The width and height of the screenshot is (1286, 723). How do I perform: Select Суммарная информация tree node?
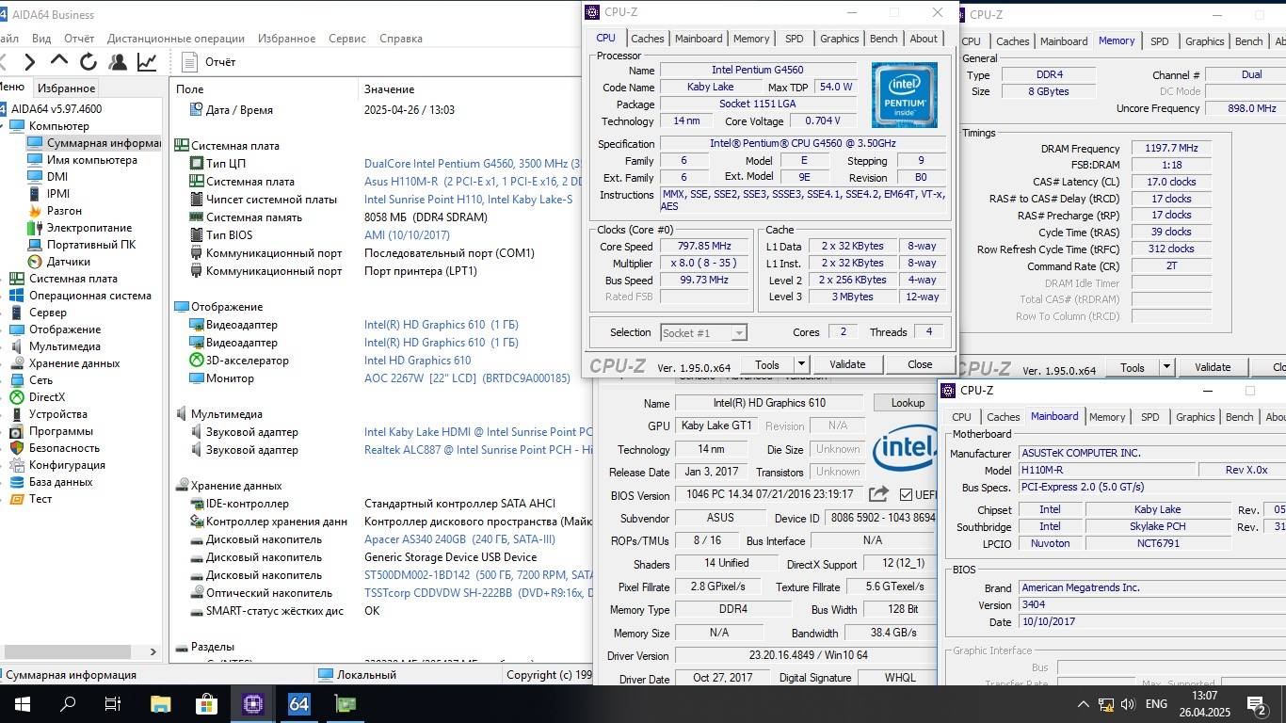[93, 143]
